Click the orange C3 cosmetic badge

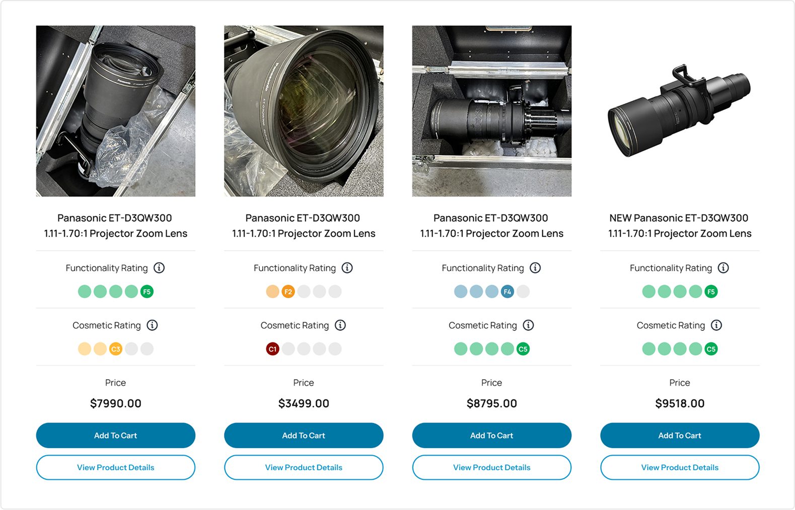(x=116, y=349)
